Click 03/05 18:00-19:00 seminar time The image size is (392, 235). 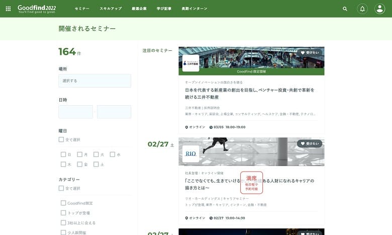tap(228, 127)
